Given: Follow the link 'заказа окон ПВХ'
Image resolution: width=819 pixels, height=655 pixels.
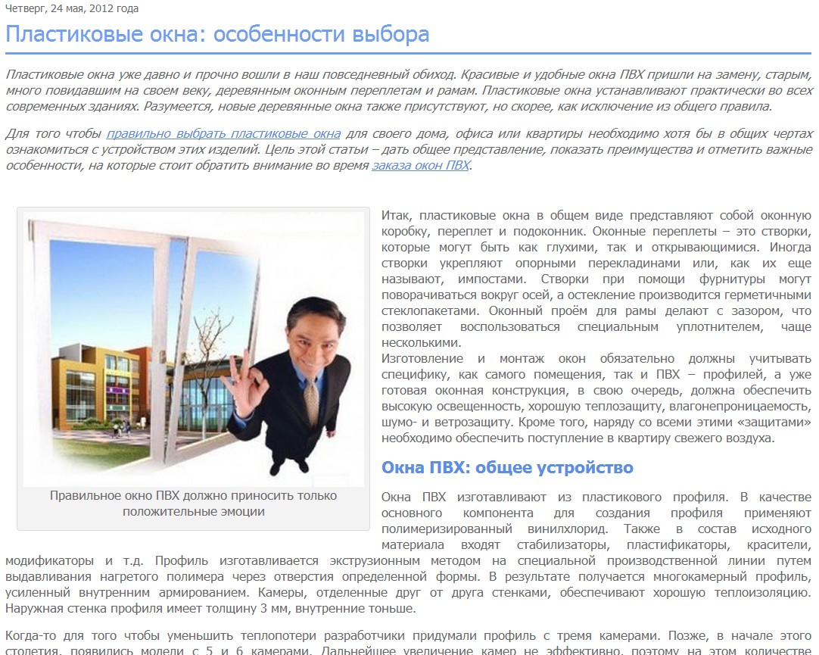Looking at the screenshot, I should point(421,166).
